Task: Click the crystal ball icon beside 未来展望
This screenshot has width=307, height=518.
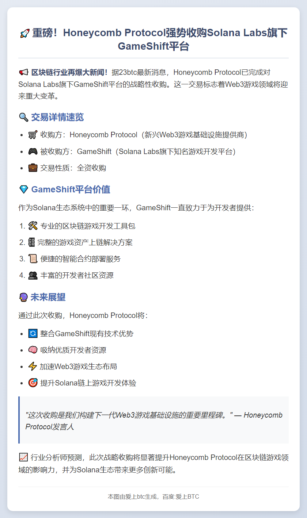Action: (x=23, y=297)
